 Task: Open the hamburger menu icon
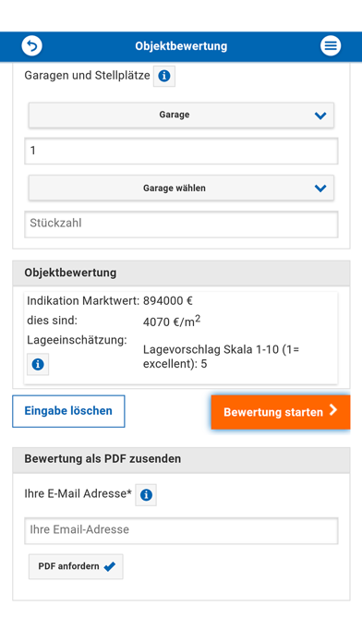[x=331, y=45]
